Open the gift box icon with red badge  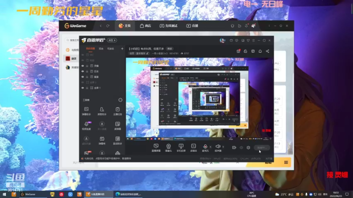tap(238, 51)
